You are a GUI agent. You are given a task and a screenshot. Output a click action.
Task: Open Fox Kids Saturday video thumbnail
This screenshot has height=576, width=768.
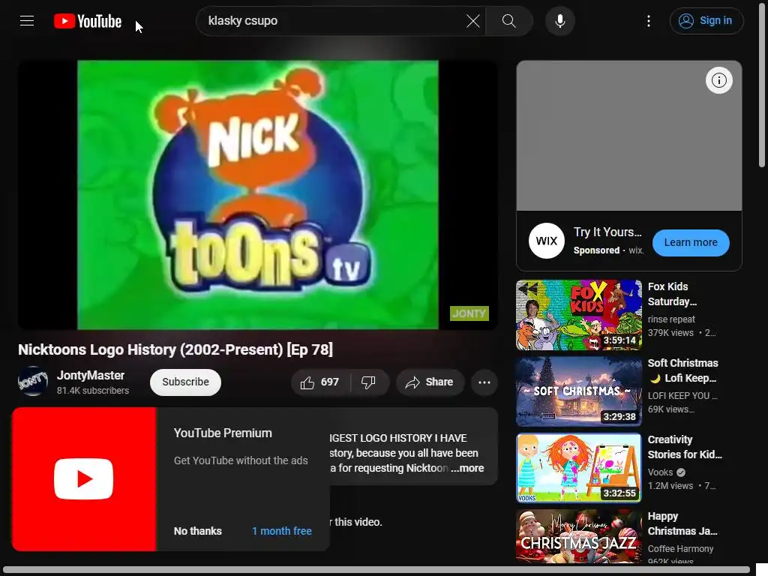pos(578,315)
